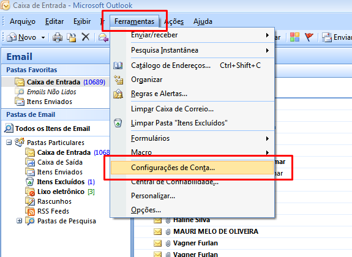Image resolution: width=352 pixels, height=257 pixels.
Task: Open the Exibir menu
Action: coord(82,21)
